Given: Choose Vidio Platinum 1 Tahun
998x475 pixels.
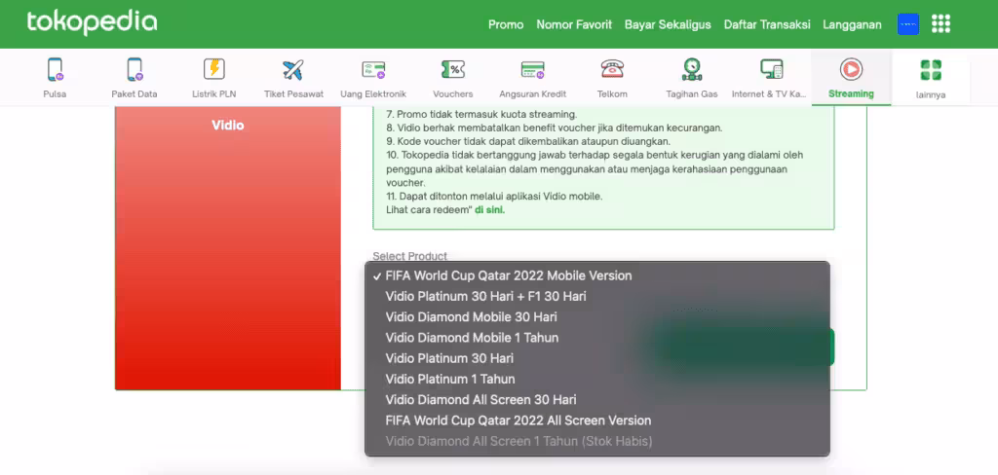Looking at the screenshot, I should [597, 379].
